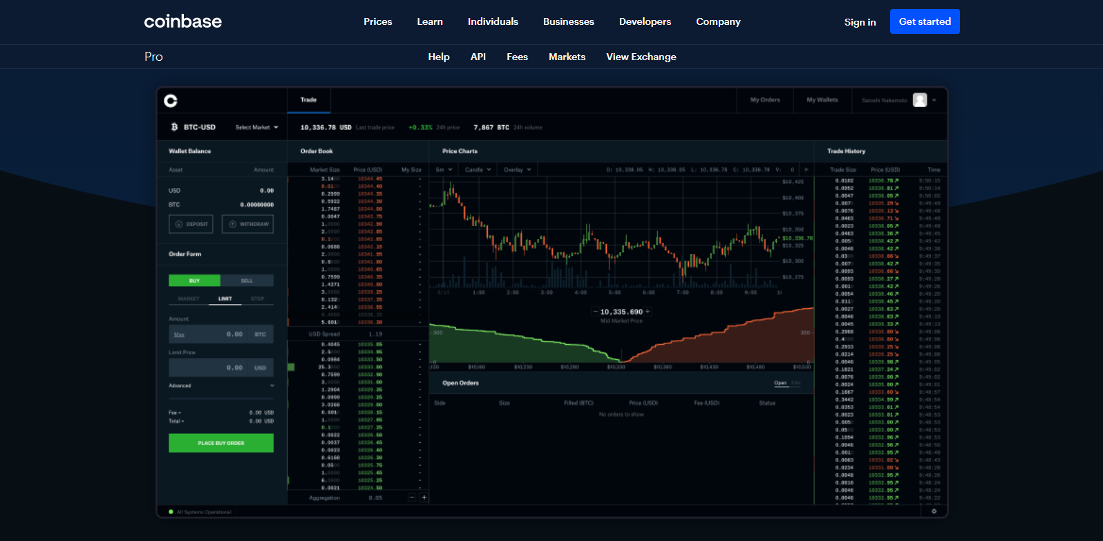Open the Select Market dropdown
Image resolution: width=1103 pixels, height=541 pixels.
pyautogui.click(x=256, y=127)
